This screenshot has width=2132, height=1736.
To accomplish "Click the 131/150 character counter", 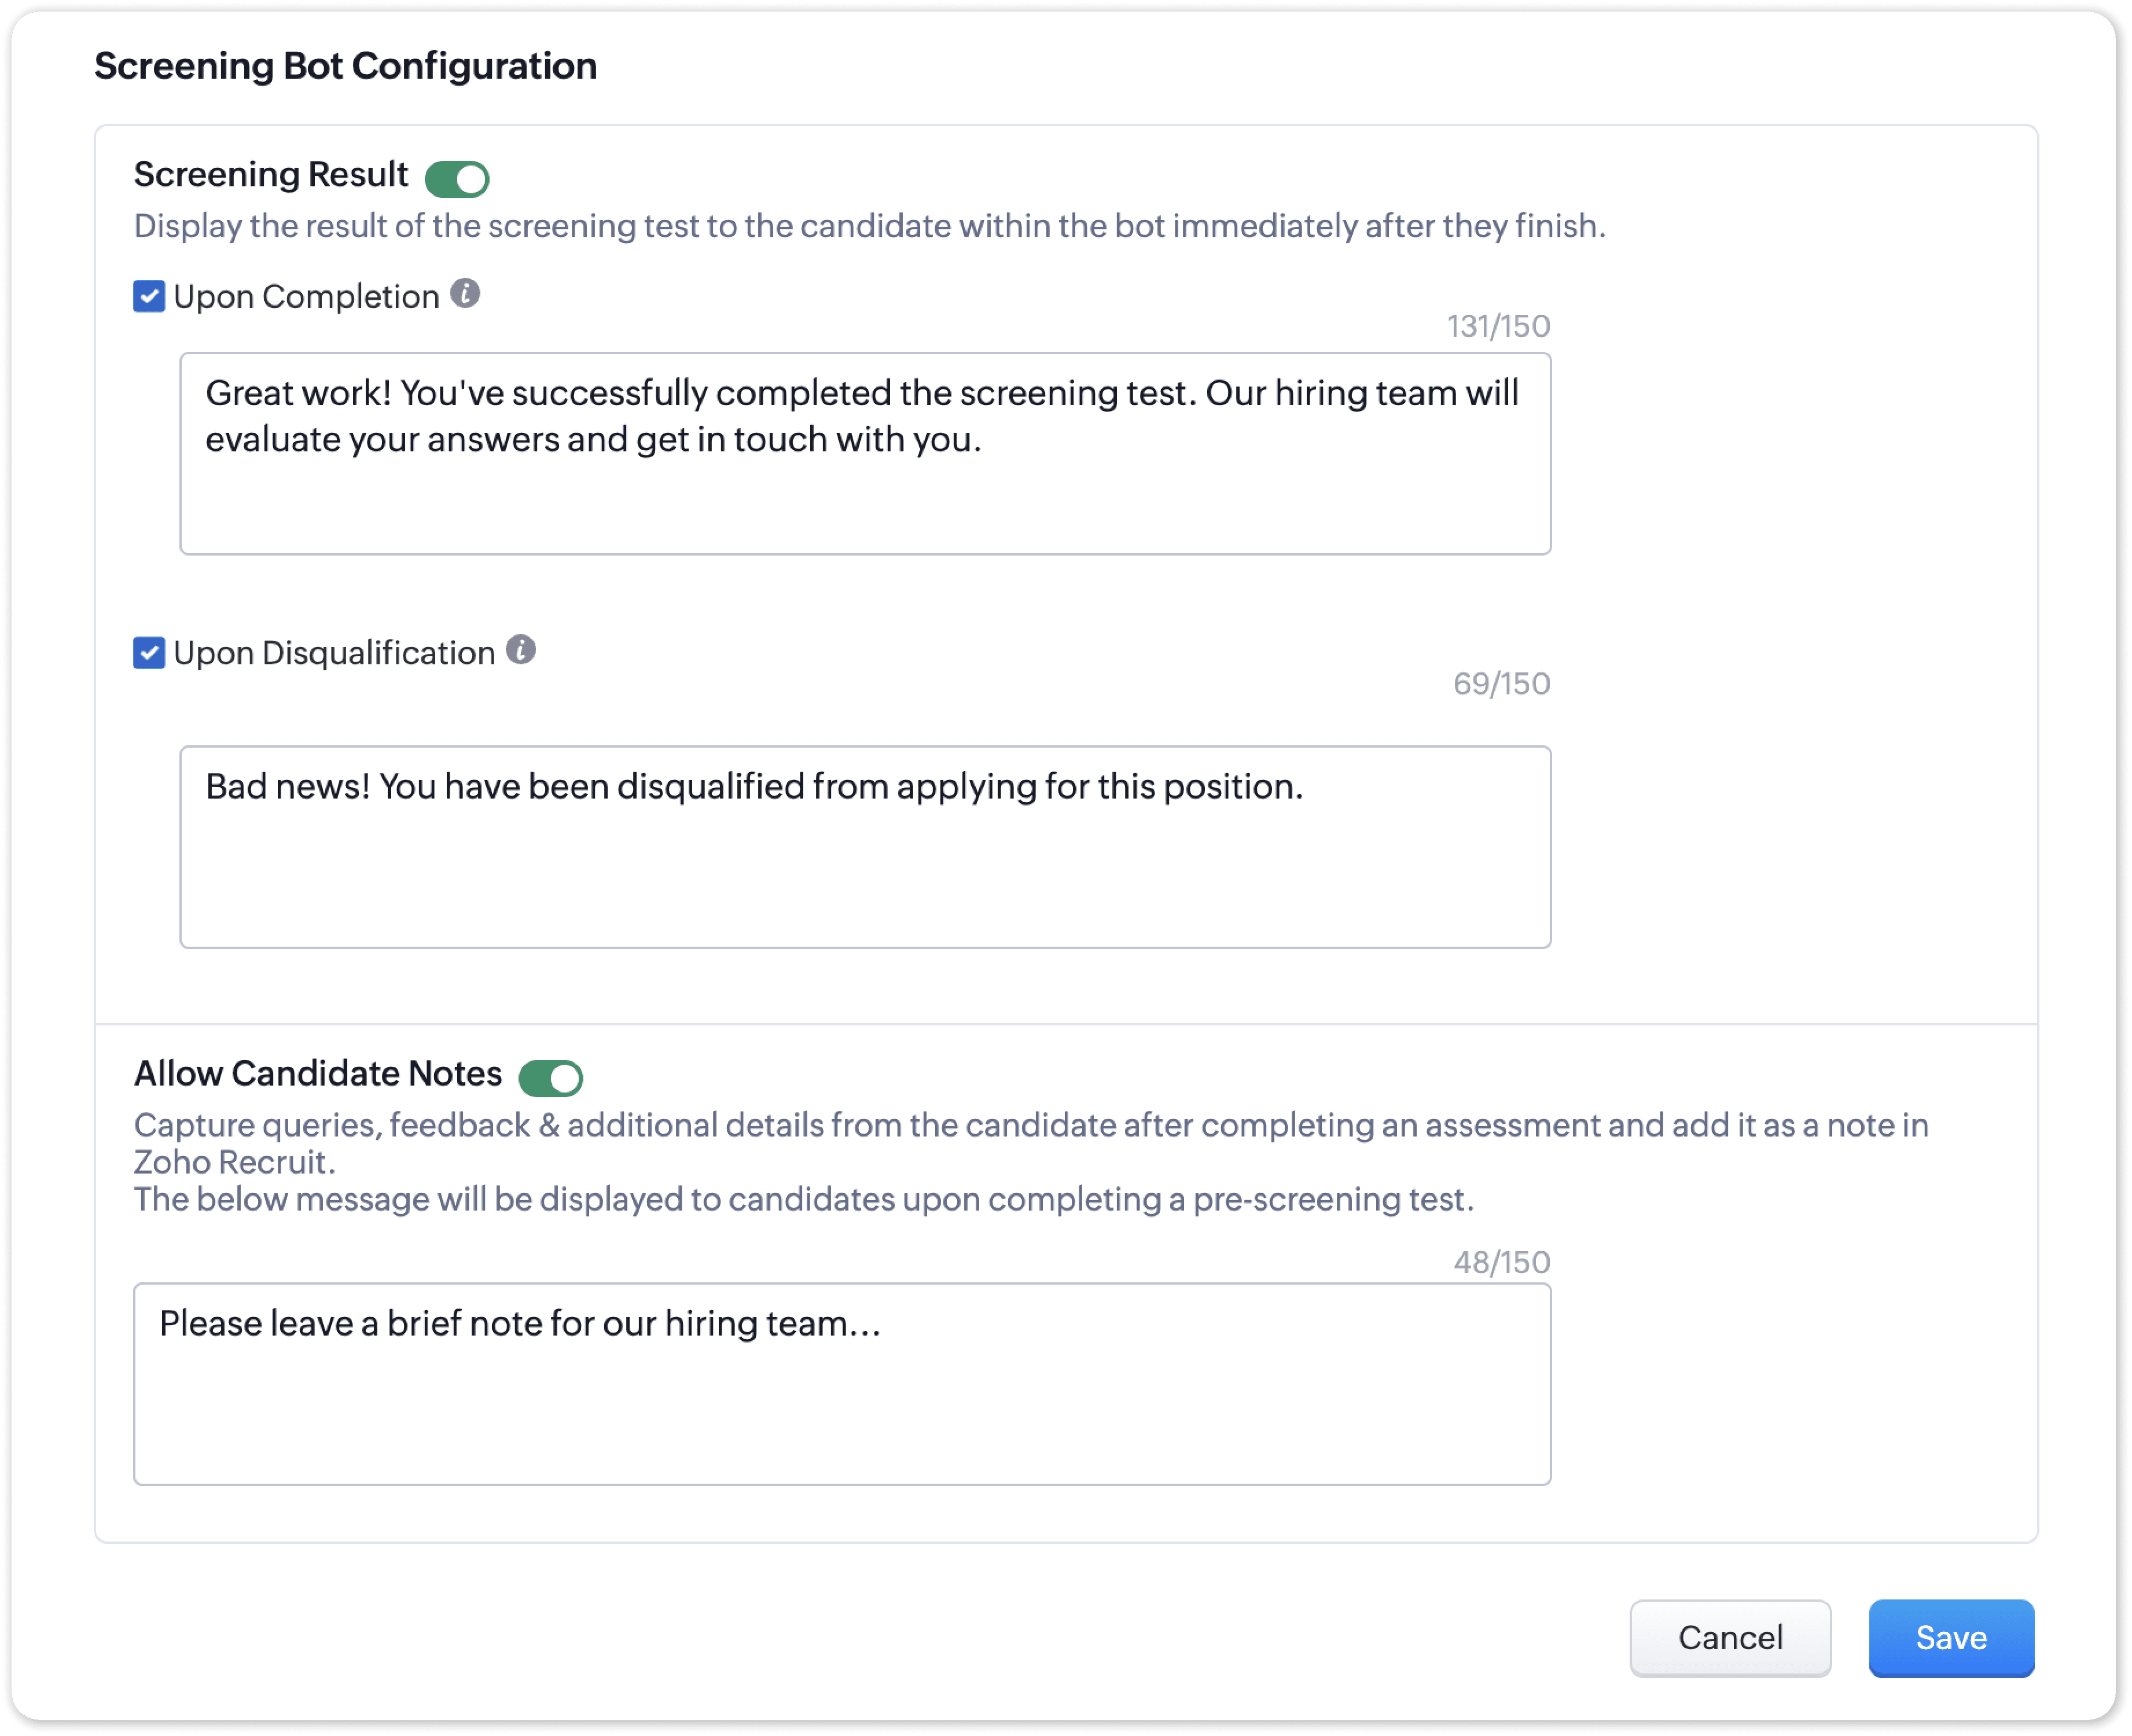I will coord(1498,326).
